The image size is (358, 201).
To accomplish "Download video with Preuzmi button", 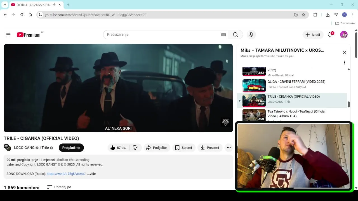I will click(x=210, y=148).
